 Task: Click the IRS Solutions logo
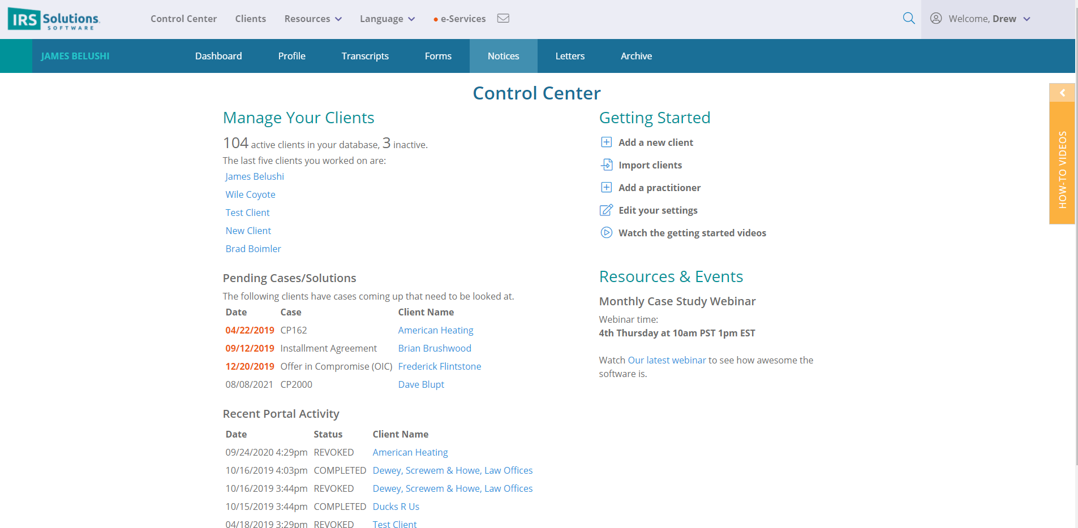pyautogui.click(x=53, y=19)
